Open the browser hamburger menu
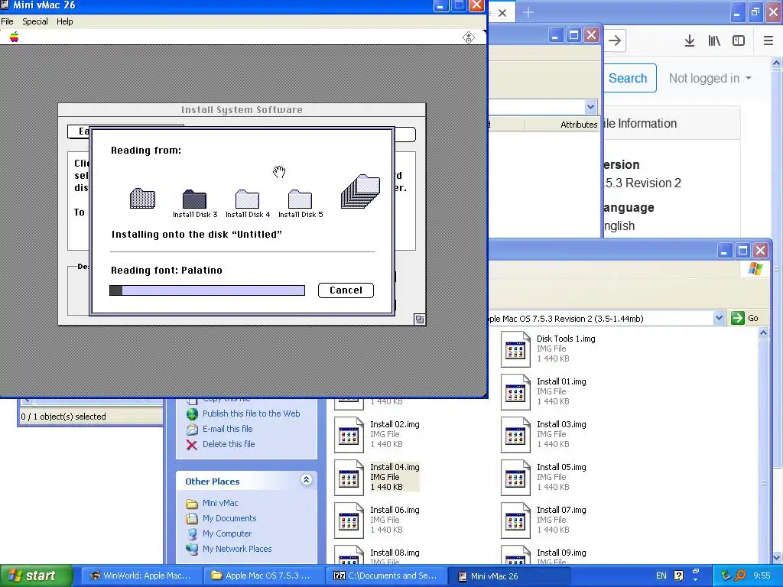 point(768,41)
